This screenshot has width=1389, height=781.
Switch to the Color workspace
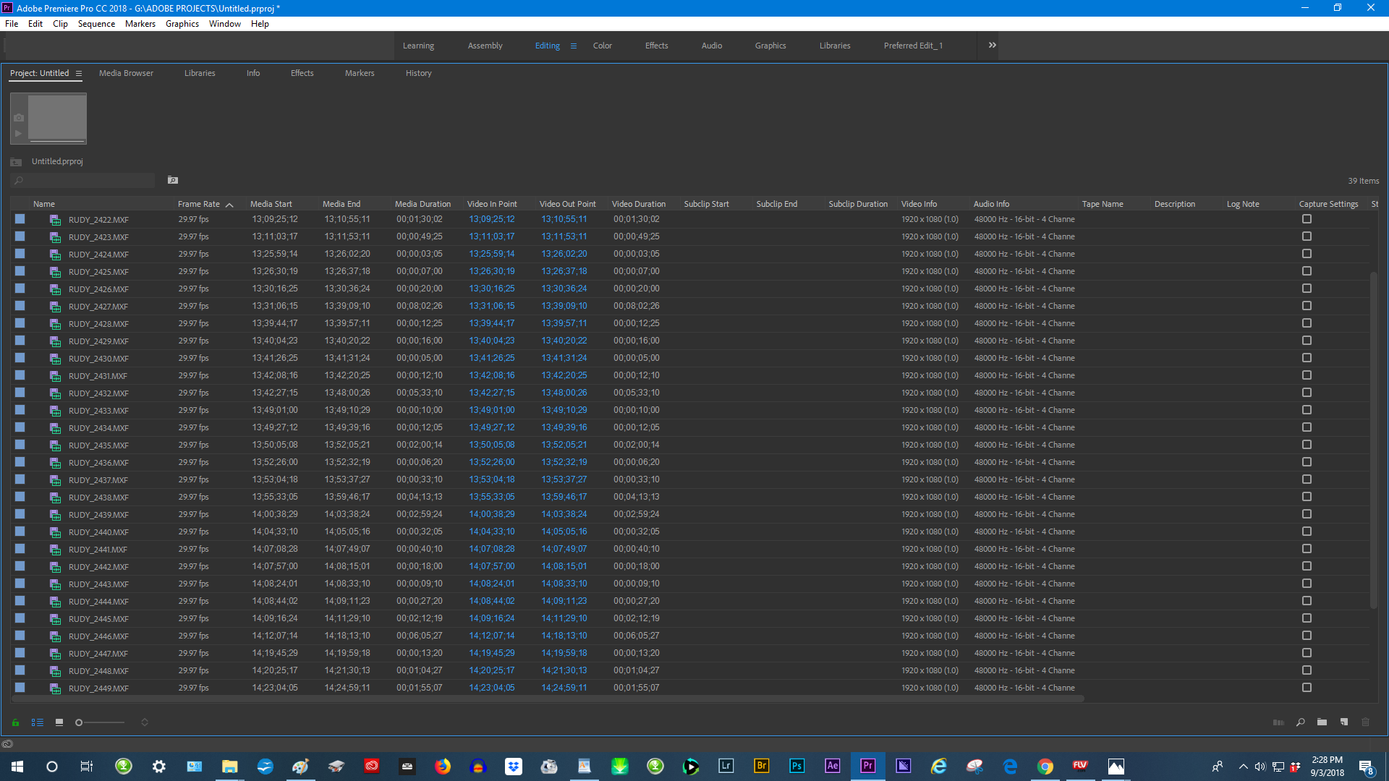[603, 46]
